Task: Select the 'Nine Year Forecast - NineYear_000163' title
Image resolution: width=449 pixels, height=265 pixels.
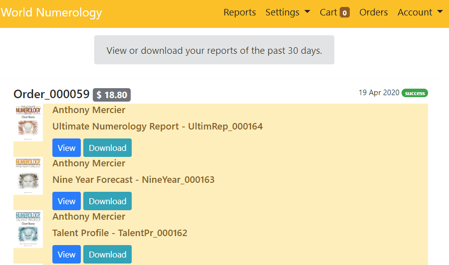Action: [x=133, y=179]
